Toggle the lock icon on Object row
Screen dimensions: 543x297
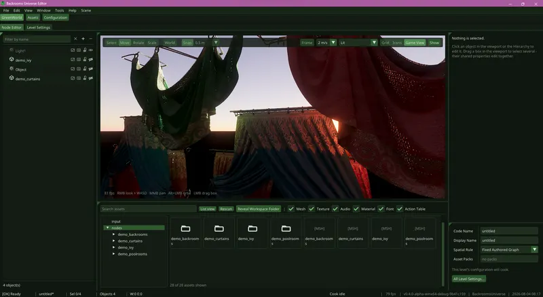[x=84, y=69]
